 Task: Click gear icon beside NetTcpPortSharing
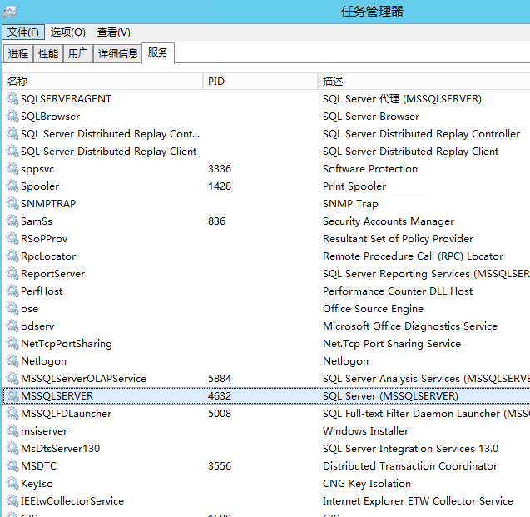12,343
